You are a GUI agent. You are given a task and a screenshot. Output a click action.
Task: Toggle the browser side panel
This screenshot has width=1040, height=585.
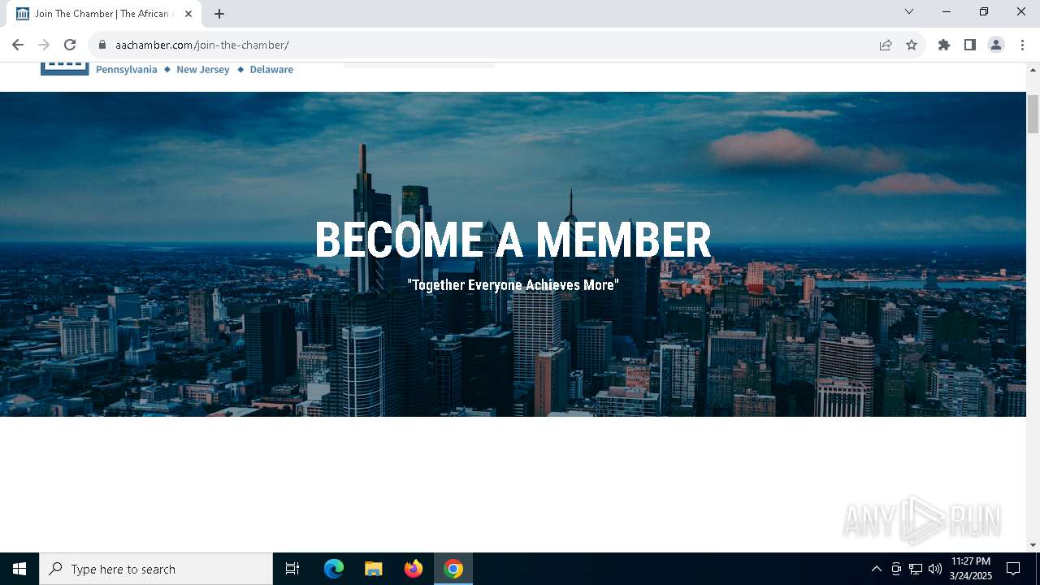pyautogui.click(x=970, y=45)
